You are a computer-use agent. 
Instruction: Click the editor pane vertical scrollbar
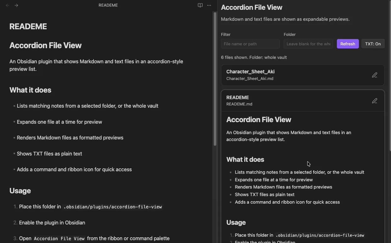pos(215,79)
